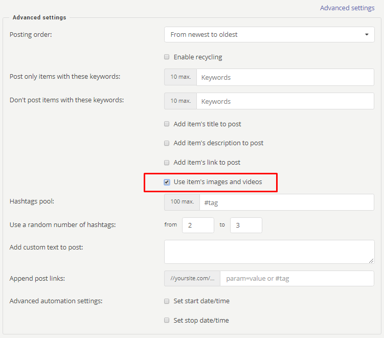Click the //yoursite.com/... prefix label

192,279
